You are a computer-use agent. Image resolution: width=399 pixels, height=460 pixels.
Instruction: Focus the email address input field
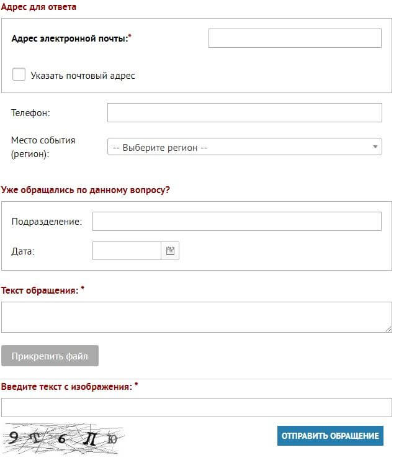click(x=295, y=38)
